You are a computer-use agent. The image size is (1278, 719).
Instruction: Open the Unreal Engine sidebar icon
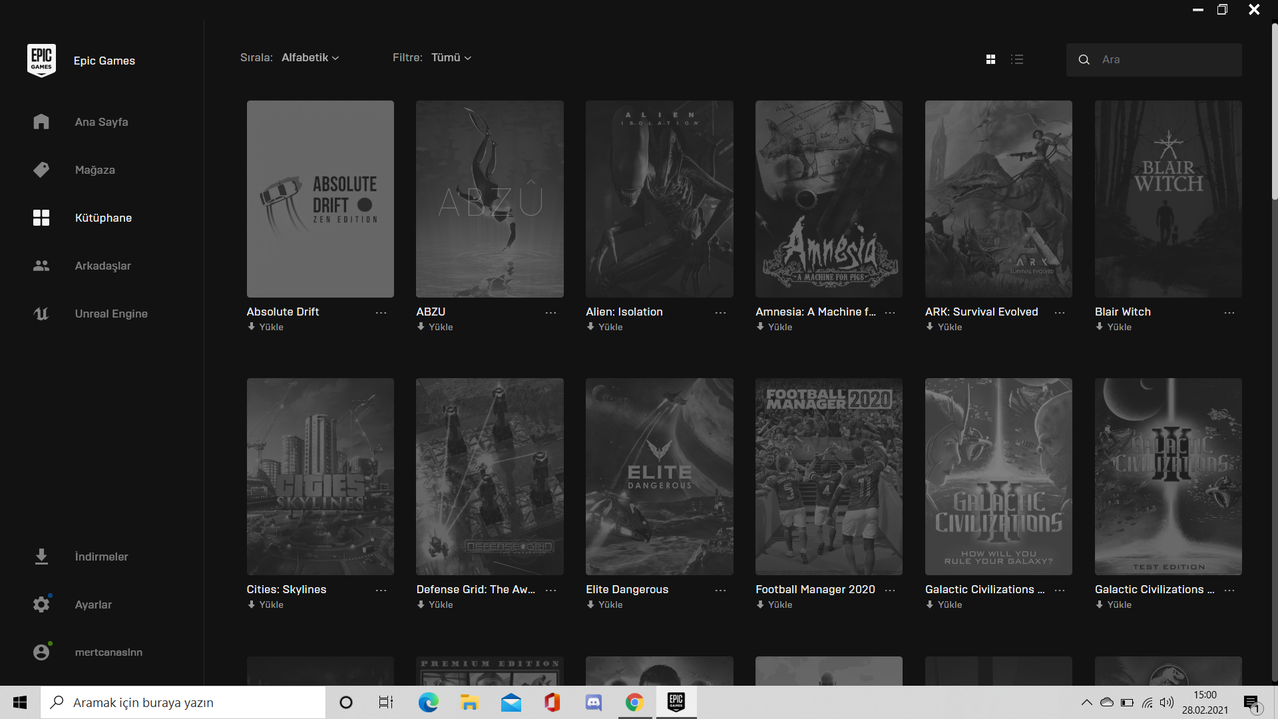click(41, 314)
